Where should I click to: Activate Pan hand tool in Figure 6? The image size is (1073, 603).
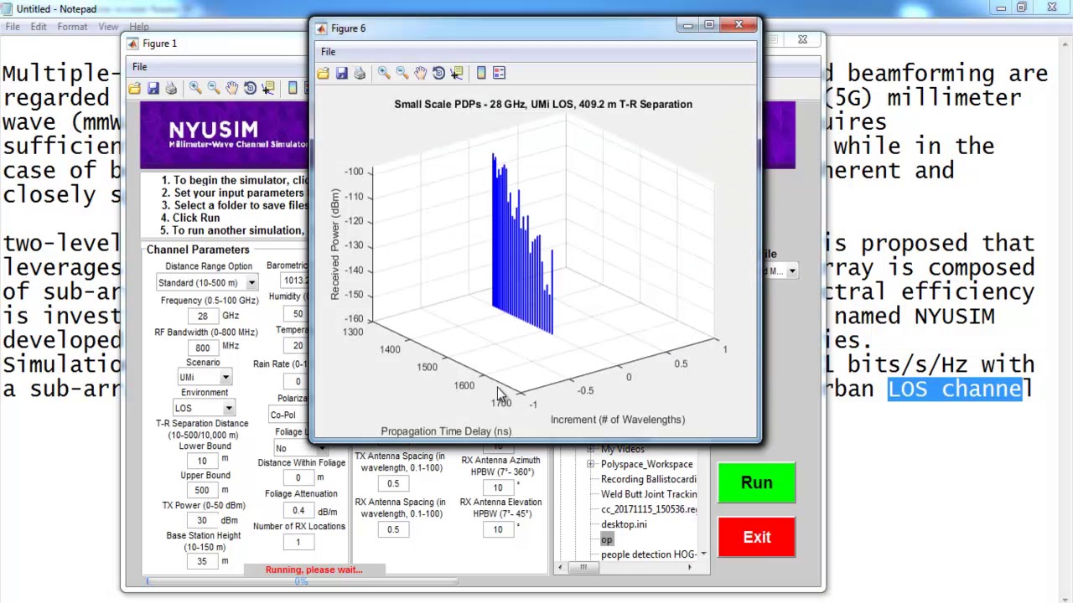pyautogui.click(x=421, y=74)
